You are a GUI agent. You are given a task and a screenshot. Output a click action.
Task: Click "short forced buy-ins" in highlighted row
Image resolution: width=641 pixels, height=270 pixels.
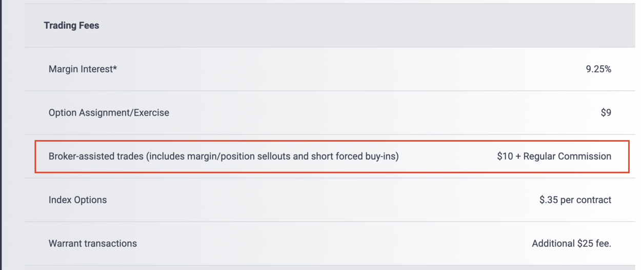pyautogui.click(x=354, y=156)
